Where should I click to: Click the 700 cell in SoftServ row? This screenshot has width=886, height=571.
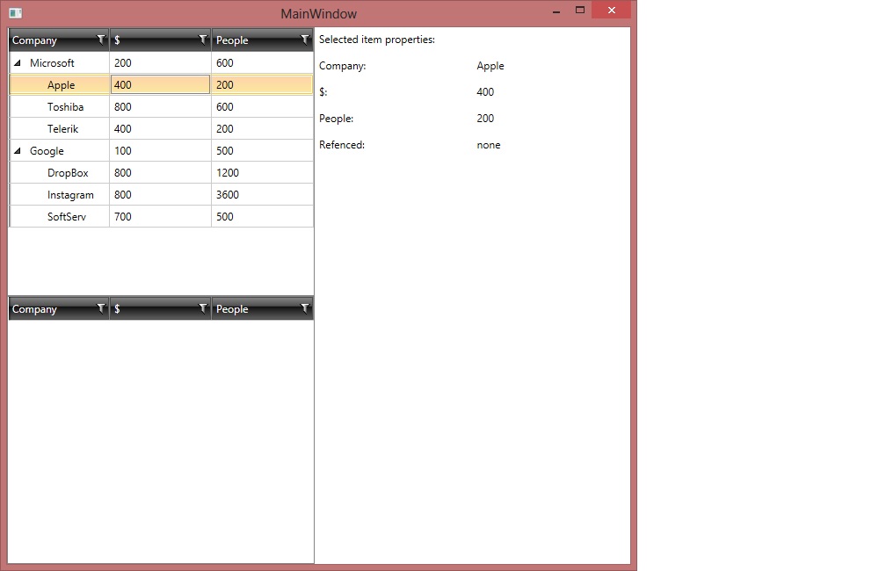pyautogui.click(x=161, y=217)
